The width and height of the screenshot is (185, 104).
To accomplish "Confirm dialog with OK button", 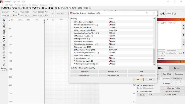I will click(x=138, y=80).
